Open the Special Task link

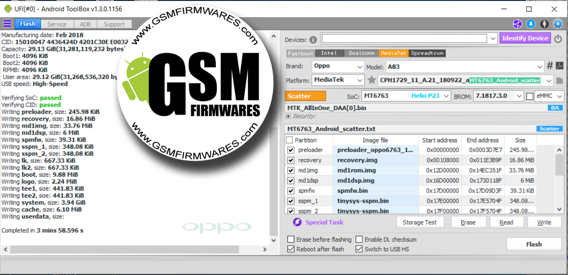pos(324,222)
